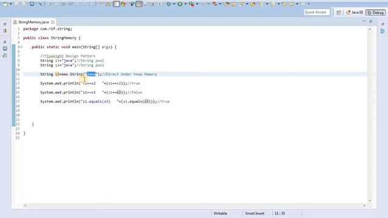Click the New file icon in toolbar

[x=5, y=4]
